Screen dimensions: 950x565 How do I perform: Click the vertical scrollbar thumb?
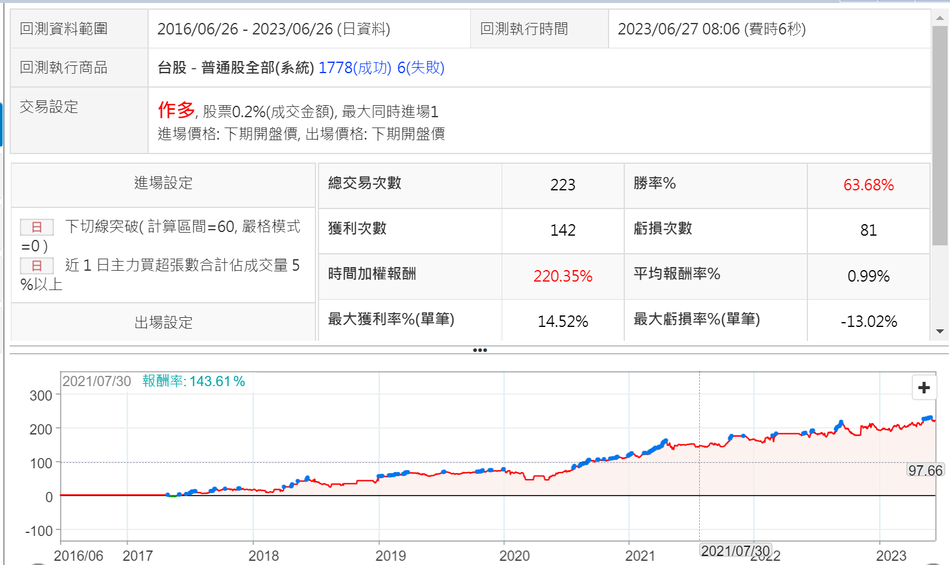pyautogui.click(x=940, y=136)
